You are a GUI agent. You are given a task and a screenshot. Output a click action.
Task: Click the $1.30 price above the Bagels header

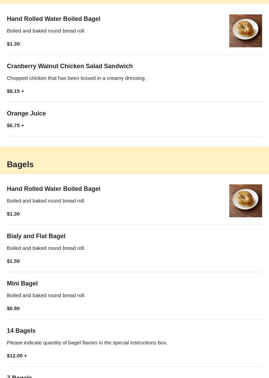tap(13, 44)
